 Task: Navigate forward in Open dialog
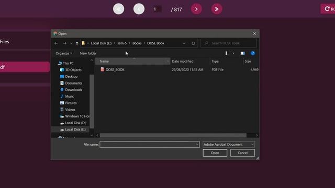click(64, 43)
